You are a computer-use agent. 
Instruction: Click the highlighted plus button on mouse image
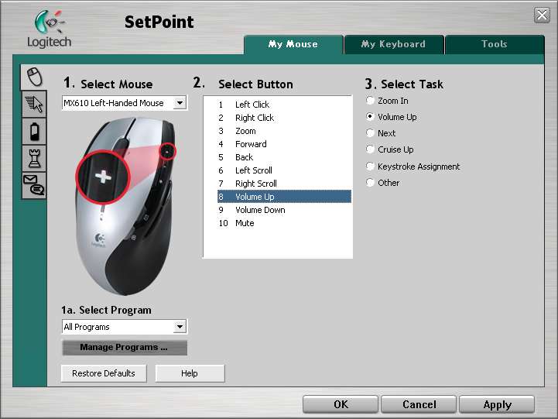point(103,177)
